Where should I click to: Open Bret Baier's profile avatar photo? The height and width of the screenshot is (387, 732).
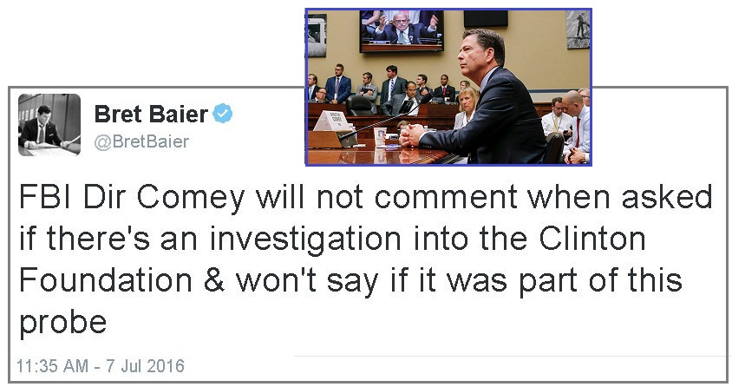(x=49, y=124)
